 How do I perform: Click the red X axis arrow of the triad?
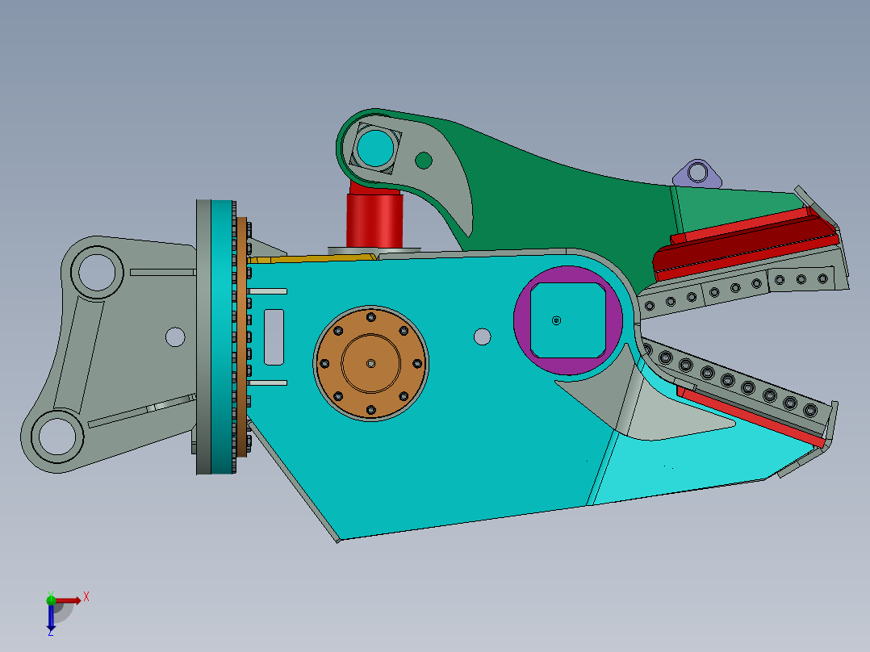pos(69,600)
